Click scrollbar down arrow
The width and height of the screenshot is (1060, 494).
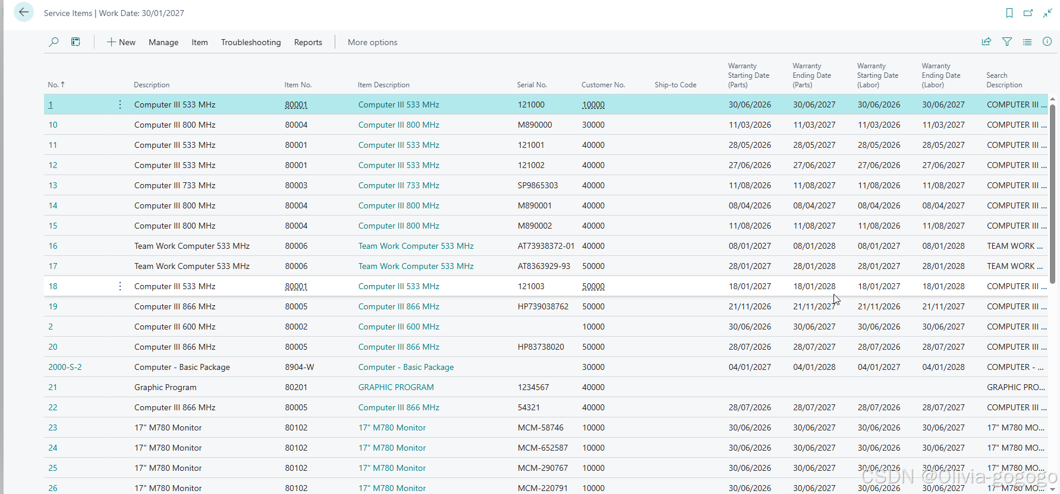[1052, 489]
